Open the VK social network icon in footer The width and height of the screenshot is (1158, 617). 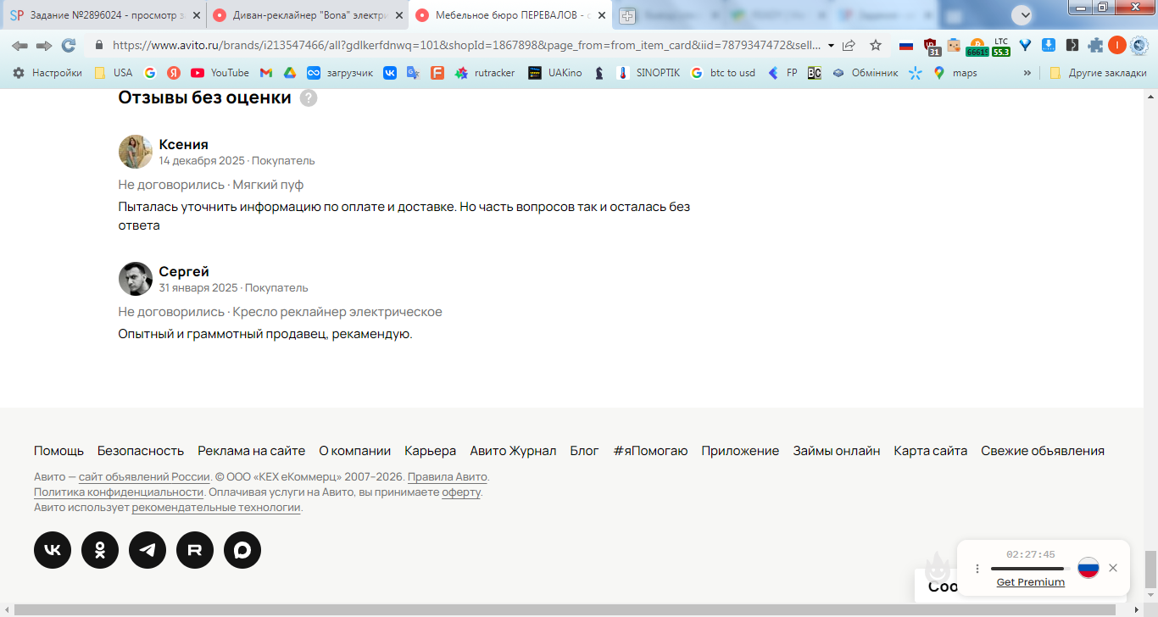tap(53, 550)
